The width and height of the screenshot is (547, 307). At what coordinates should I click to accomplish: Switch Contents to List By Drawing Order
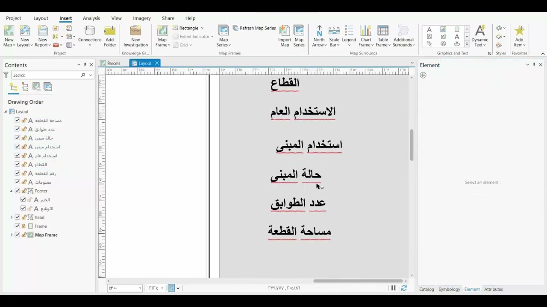(14, 87)
